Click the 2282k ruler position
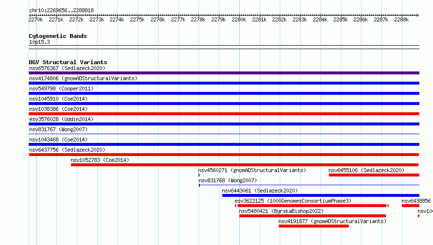 tap(279, 19)
